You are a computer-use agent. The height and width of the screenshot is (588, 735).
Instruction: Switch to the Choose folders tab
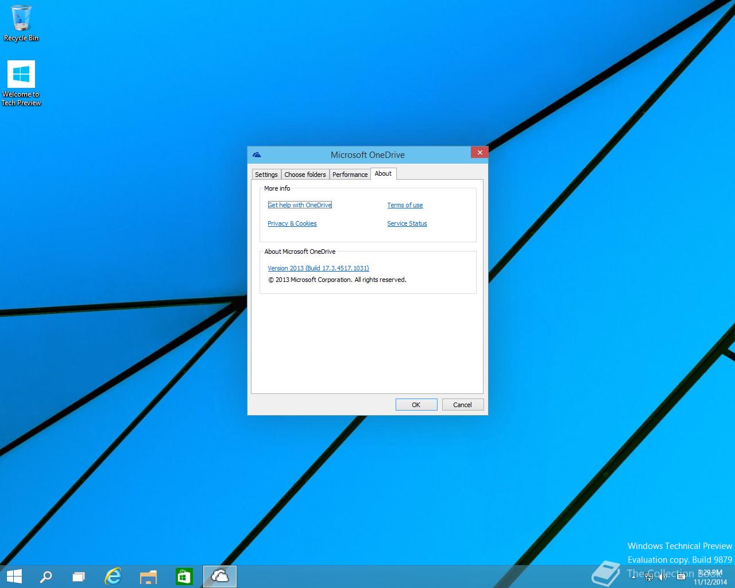[x=305, y=175]
